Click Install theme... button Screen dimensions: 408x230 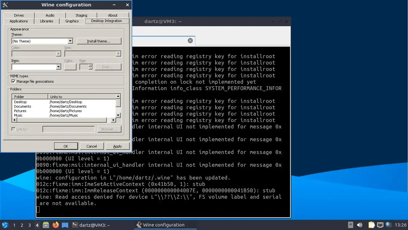coord(99,41)
